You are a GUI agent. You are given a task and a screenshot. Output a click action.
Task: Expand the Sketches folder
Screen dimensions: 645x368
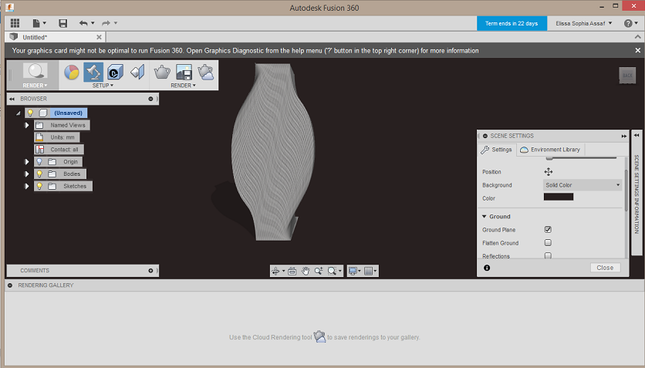(27, 186)
